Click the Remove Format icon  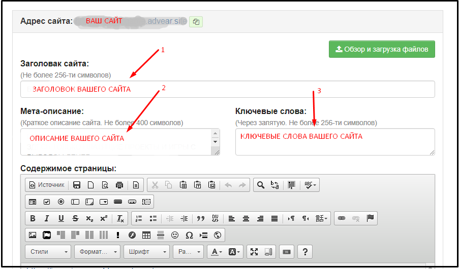(x=120, y=218)
